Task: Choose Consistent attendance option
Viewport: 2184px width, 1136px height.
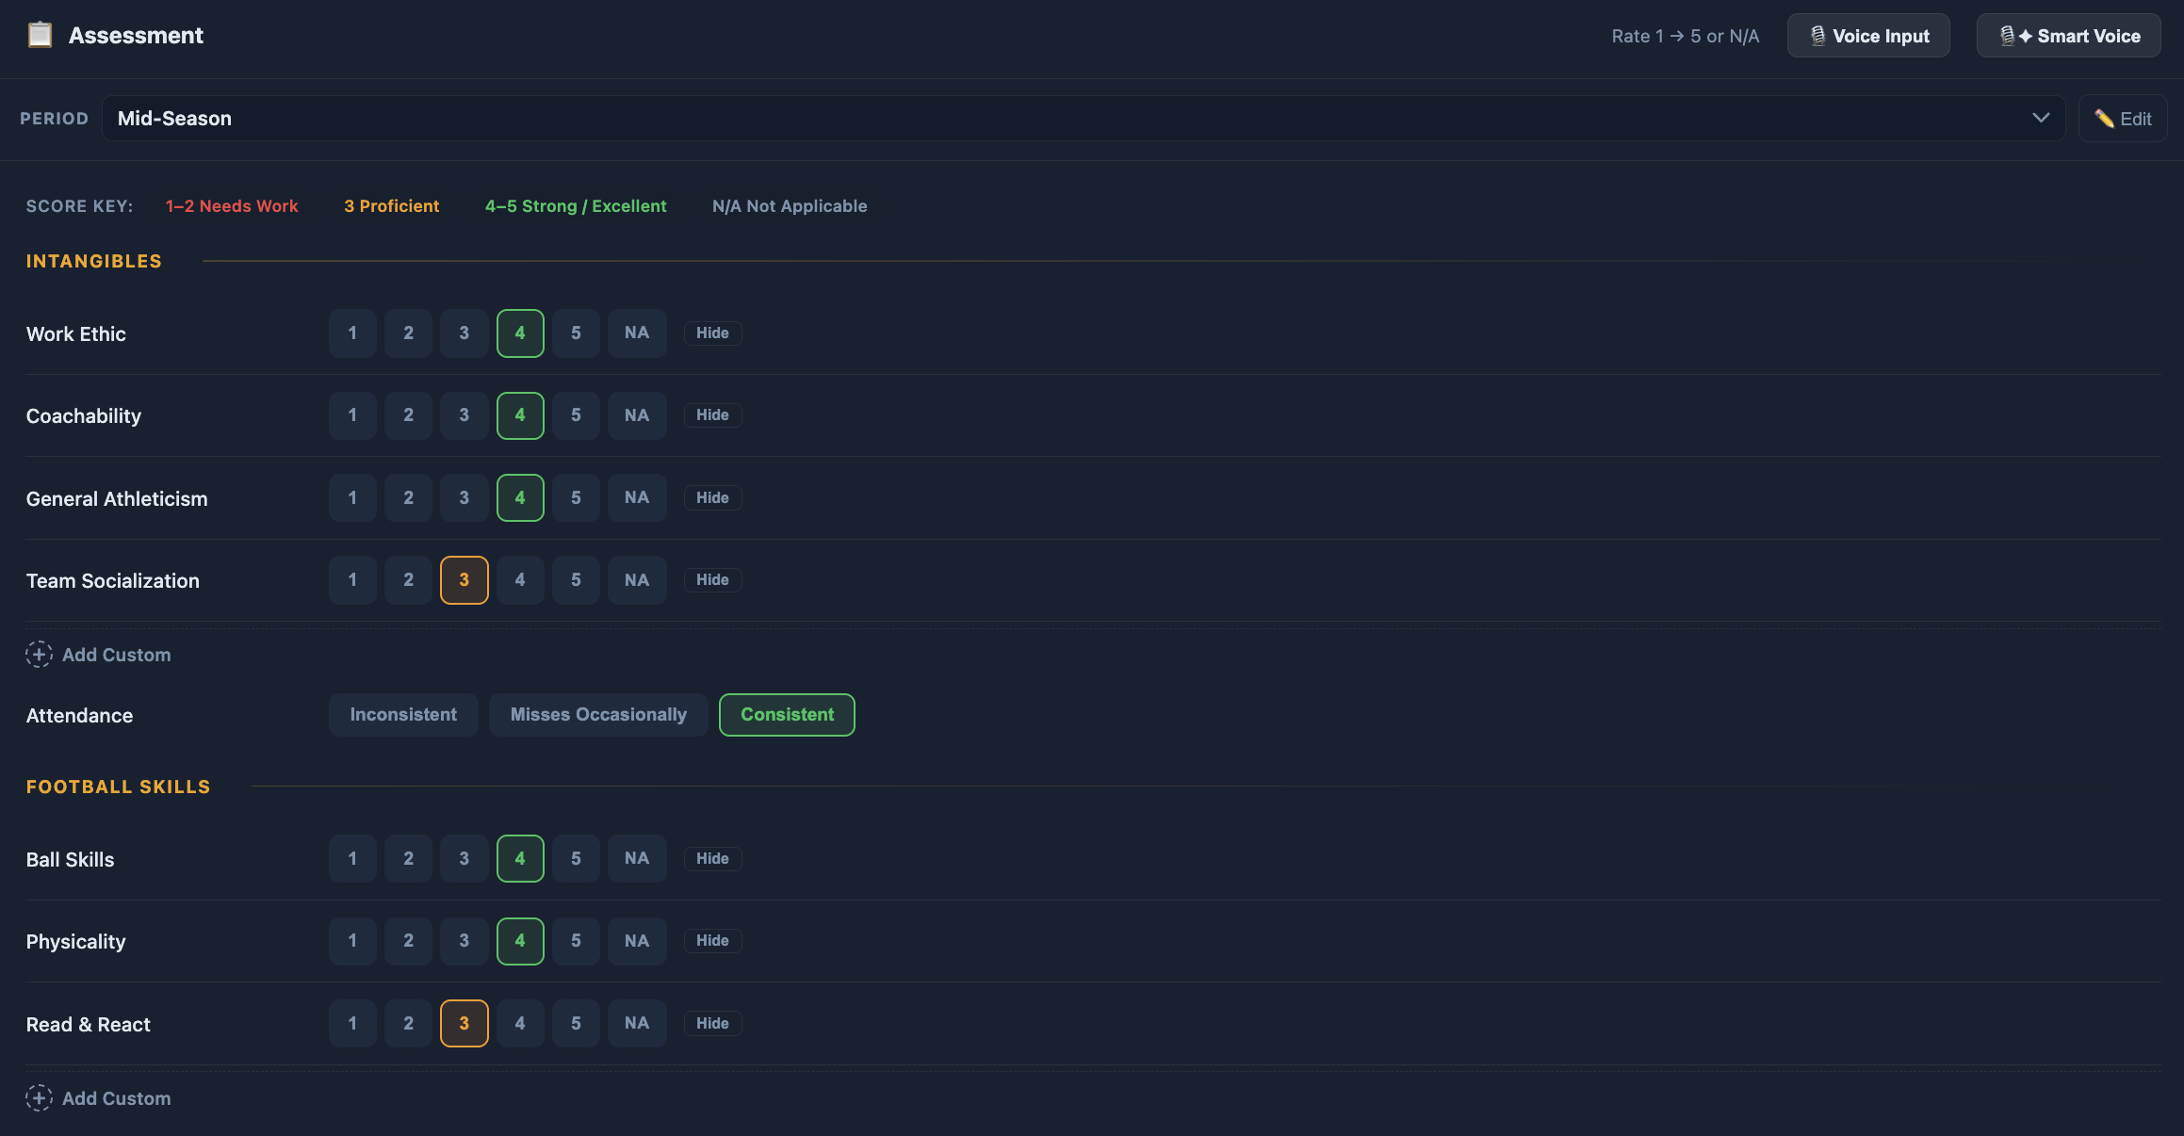Action: (787, 715)
